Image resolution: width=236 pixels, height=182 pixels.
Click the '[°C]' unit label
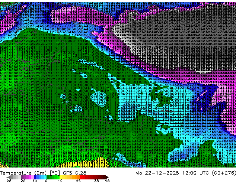[55, 173]
